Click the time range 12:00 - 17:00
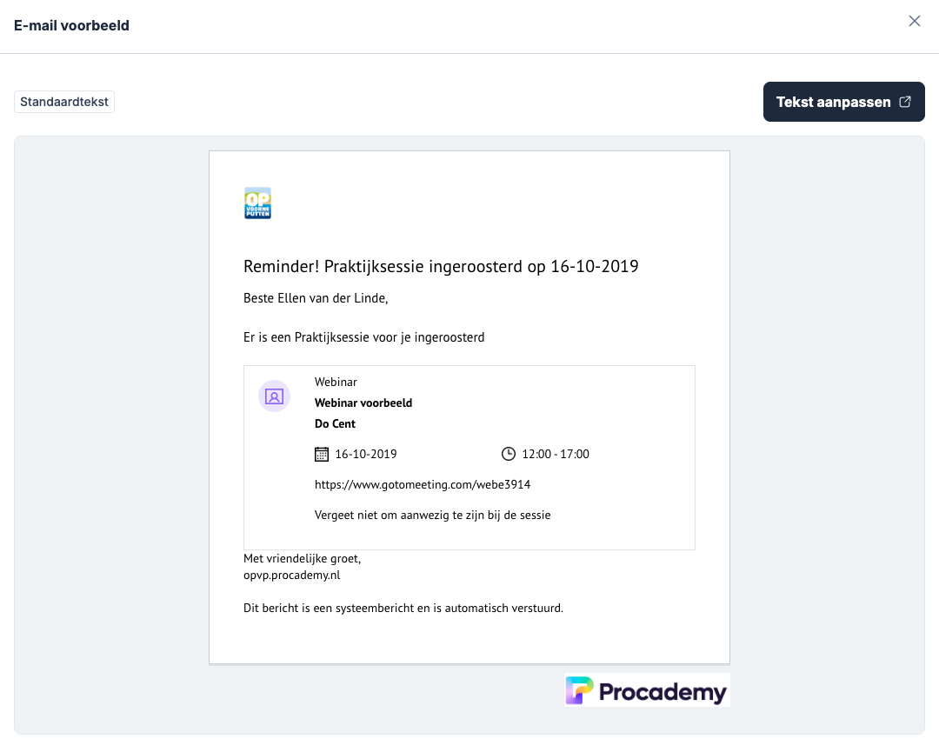The height and width of the screenshot is (752, 939). pos(556,454)
